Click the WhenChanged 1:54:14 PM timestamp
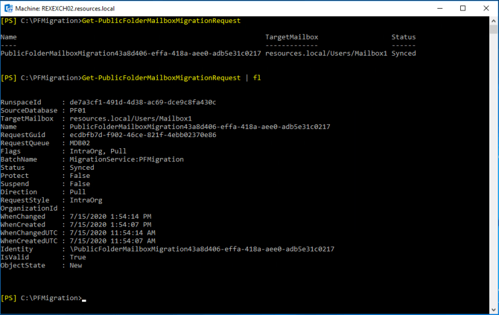This screenshot has width=499, height=315. point(110,216)
